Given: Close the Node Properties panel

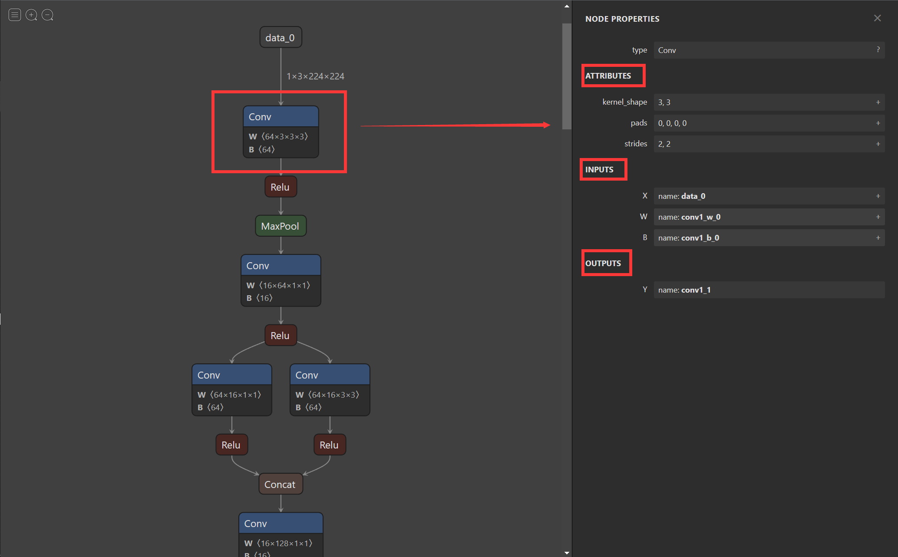Looking at the screenshot, I should tap(877, 18).
